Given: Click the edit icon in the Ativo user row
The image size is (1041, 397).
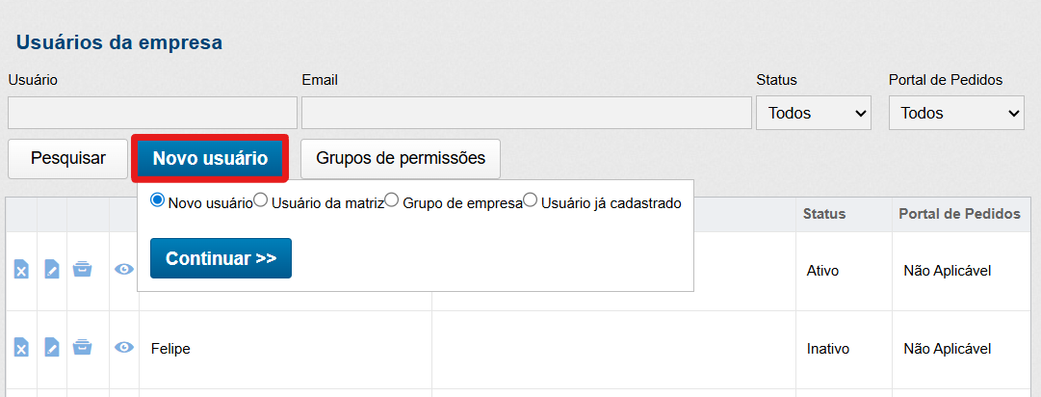Looking at the screenshot, I should click(x=52, y=270).
